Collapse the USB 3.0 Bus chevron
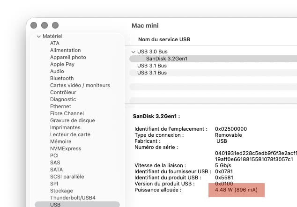Screen dimensions: 297x207 134,52
